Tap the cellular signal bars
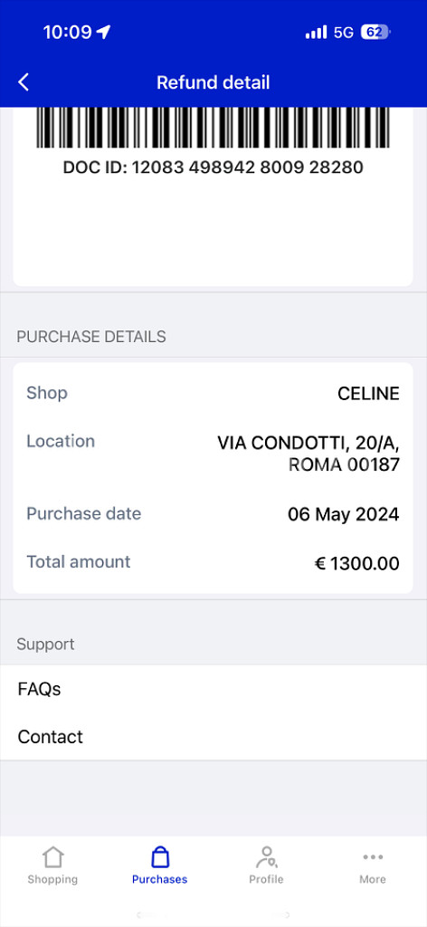Screen dimensions: 427x927 pos(316,32)
